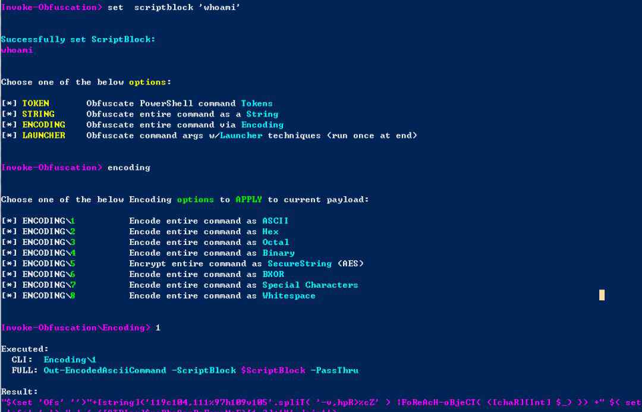Click the Out-EncodedAsciiCommand text on the FULL line
Screen dimensions: 642x412
click(x=105, y=370)
